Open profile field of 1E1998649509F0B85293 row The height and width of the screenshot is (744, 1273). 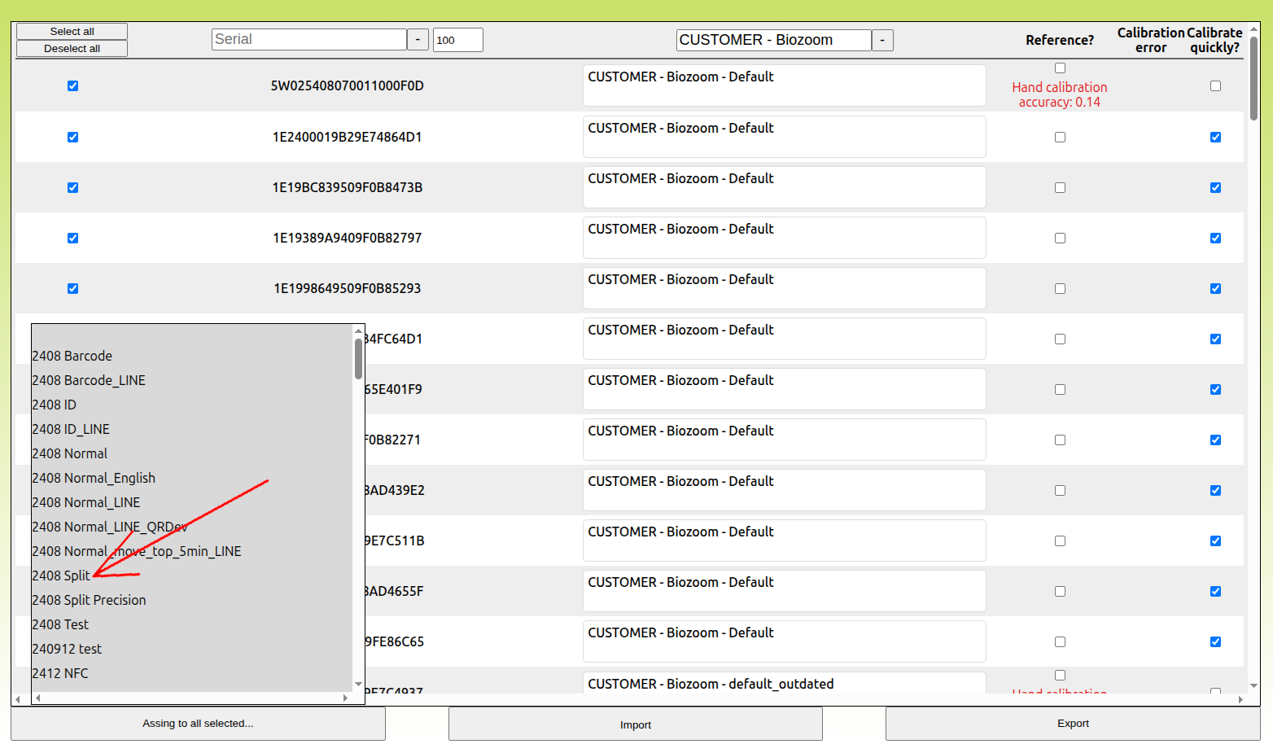pyautogui.click(x=784, y=288)
